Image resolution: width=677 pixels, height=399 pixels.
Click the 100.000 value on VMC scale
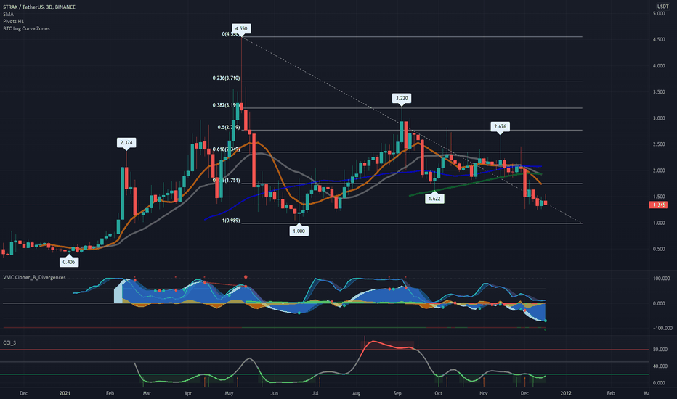[662, 279]
